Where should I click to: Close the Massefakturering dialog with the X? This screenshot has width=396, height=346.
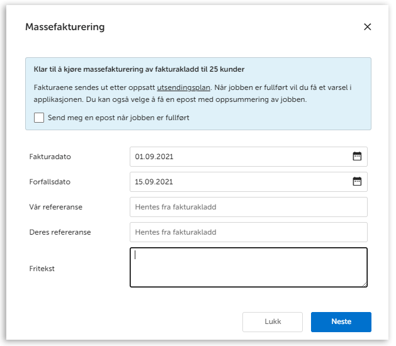click(368, 27)
